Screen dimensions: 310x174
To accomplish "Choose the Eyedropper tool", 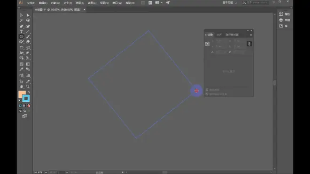I will (21, 69).
